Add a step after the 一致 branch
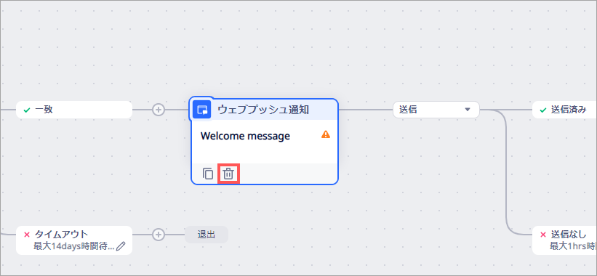Viewport: 597px width, 276px height. 159,110
